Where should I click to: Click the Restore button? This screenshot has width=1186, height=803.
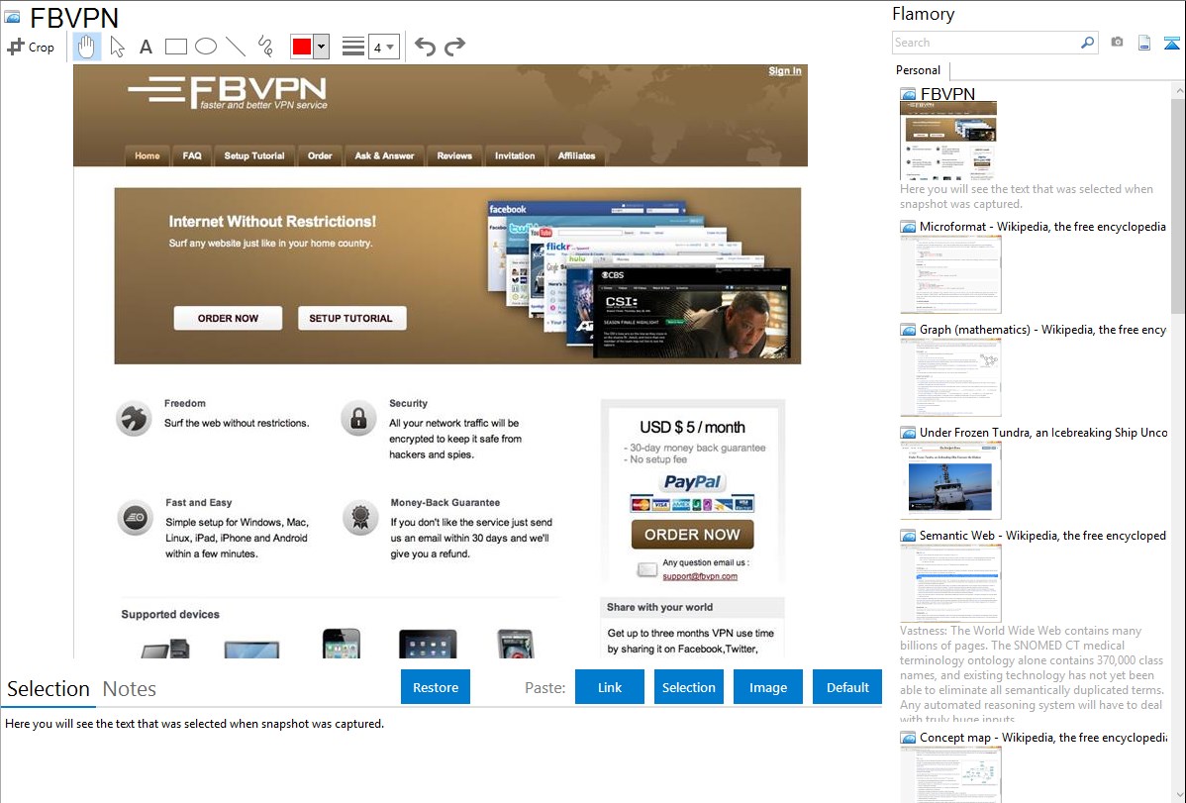click(436, 687)
